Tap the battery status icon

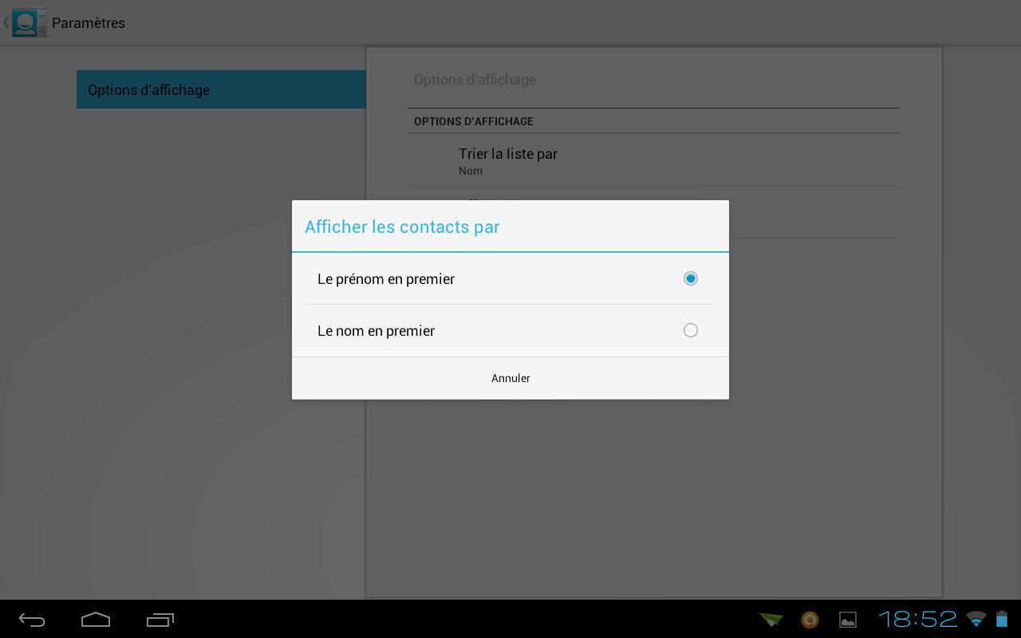1001,619
